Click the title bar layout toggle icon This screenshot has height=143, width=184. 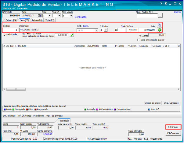(x=166, y=4)
